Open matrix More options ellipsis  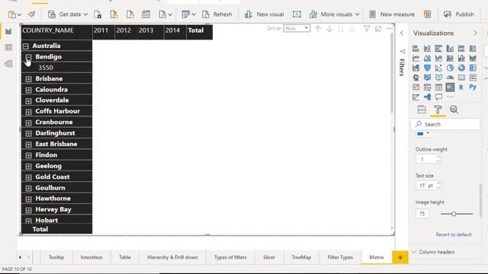390,29
